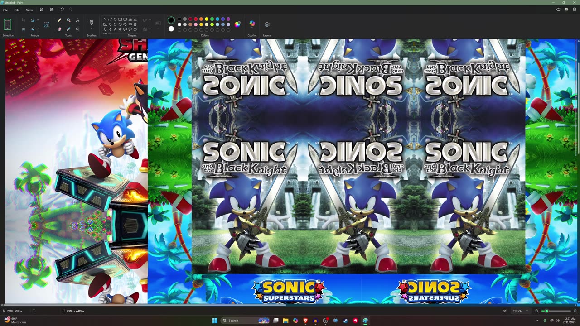Select the Oval shape
580x326 pixels.
click(x=115, y=19)
